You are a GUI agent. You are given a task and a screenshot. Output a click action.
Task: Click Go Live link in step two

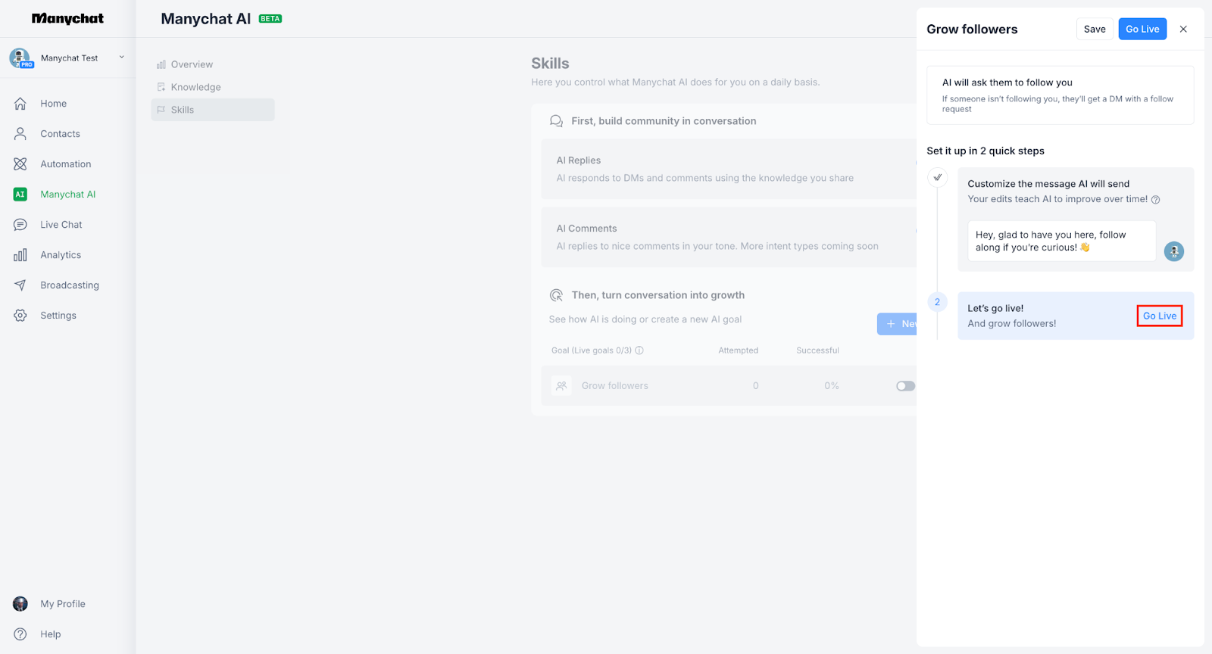pyautogui.click(x=1159, y=316)
